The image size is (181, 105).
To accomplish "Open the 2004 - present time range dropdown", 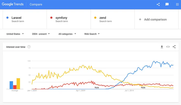I will 41,34.
